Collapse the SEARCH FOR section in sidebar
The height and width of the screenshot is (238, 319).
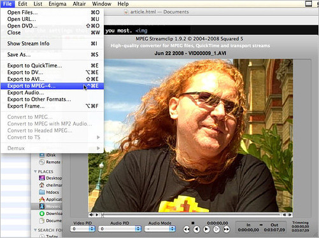(35, 230)
